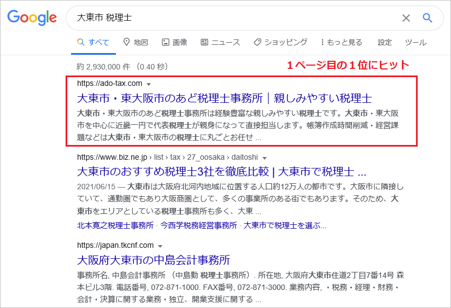Click the magnifier search icon in the search box
451x308 pixels.
tap(427, 18)
